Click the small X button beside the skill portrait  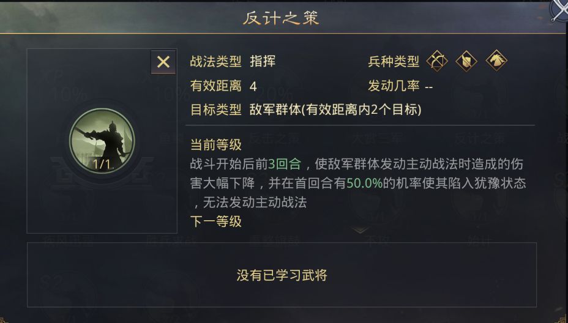pos(163,62)
